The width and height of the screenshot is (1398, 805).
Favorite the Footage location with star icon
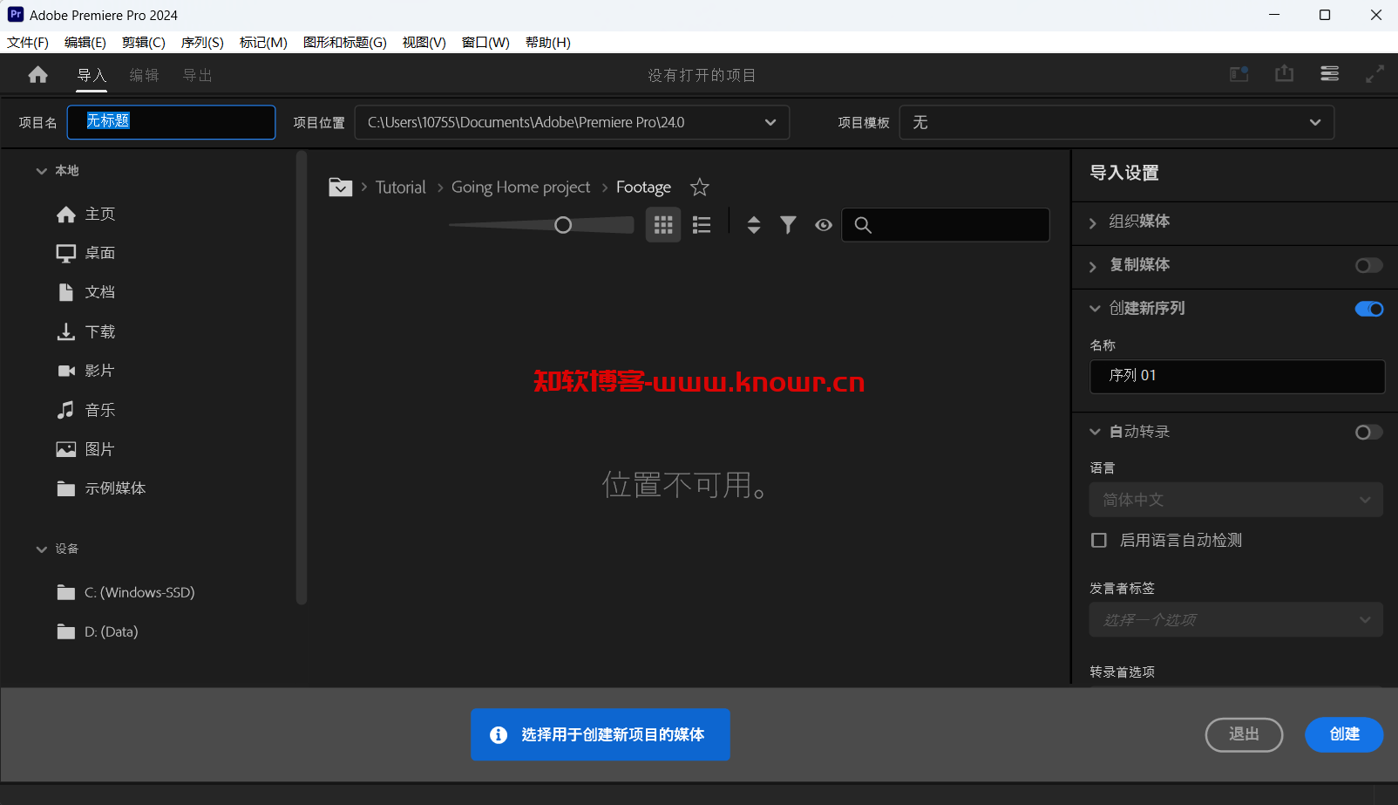[700, 187]
